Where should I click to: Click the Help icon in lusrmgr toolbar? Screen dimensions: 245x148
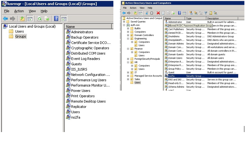tap(56, 19)
